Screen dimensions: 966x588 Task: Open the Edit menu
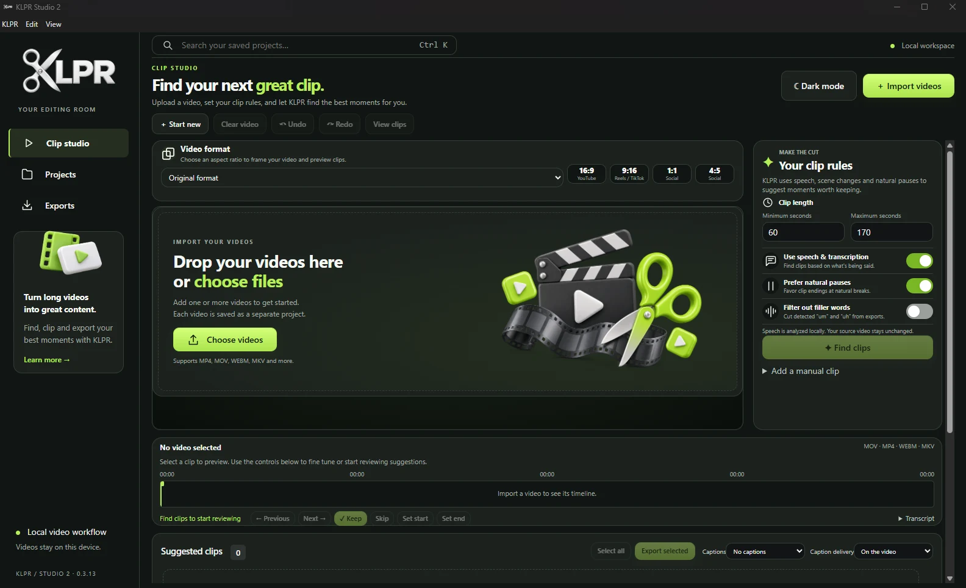(x=32, y=24)
